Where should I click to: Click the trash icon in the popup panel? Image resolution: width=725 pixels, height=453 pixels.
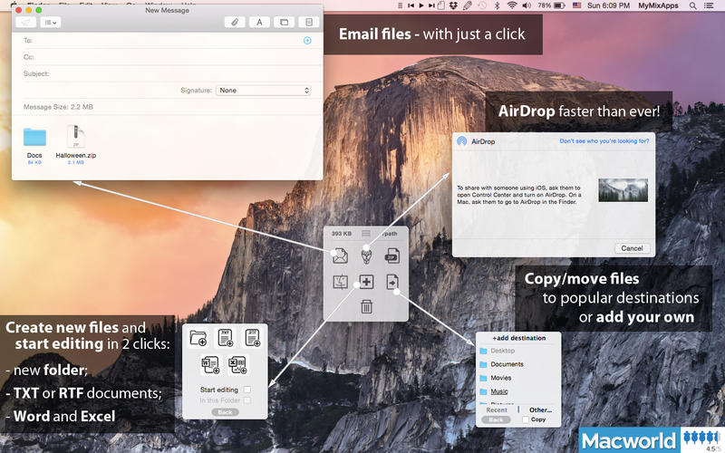point(366,306)
